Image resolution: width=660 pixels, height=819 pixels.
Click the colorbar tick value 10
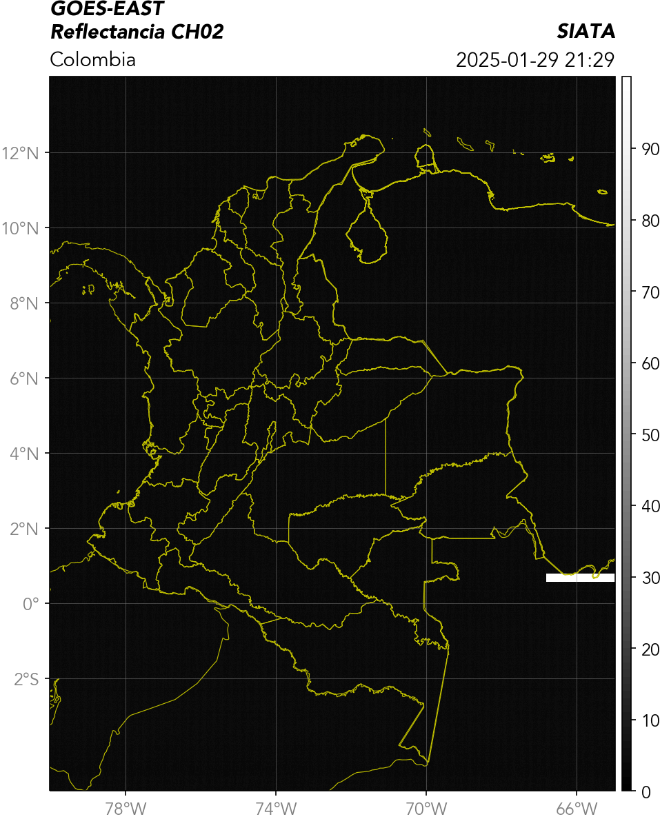[650, 721]
